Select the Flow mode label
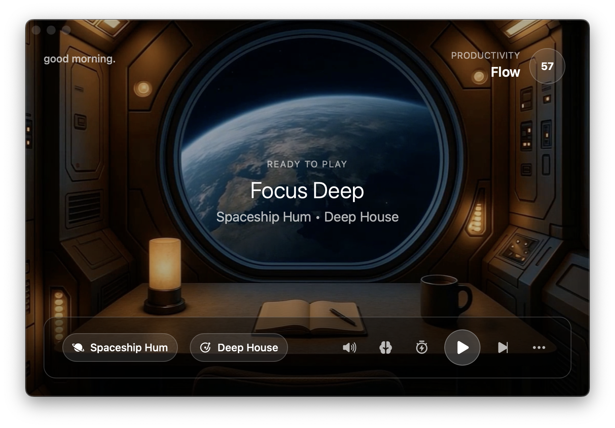The height and width of the screenshot is (428, 615). tap(505, 72)
